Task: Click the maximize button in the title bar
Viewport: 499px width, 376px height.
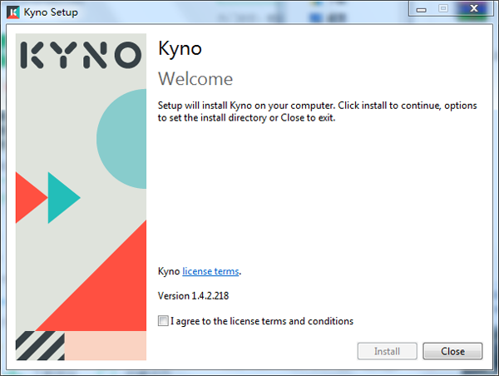Action: (443, 8)
